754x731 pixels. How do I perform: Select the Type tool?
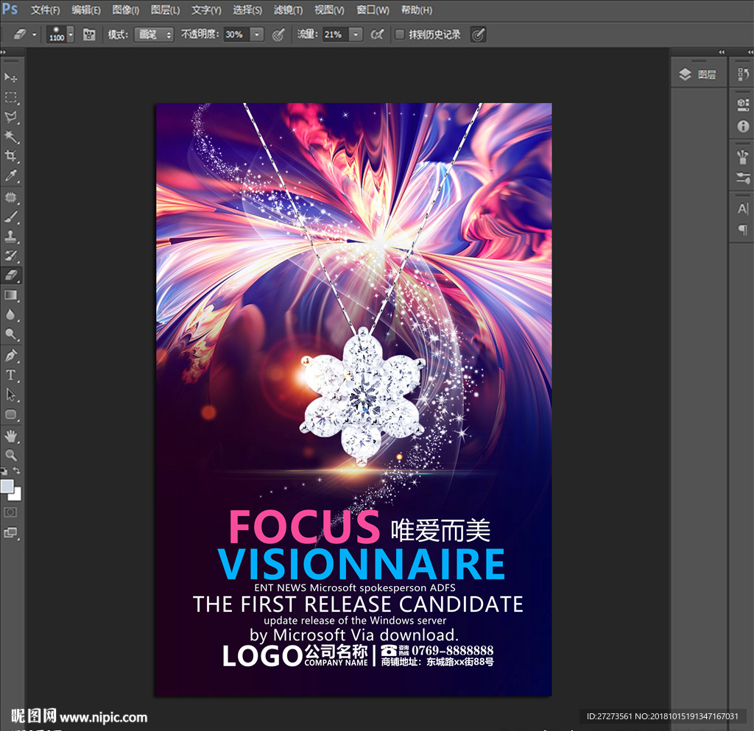pyautogui.click(x=10, y=375)
